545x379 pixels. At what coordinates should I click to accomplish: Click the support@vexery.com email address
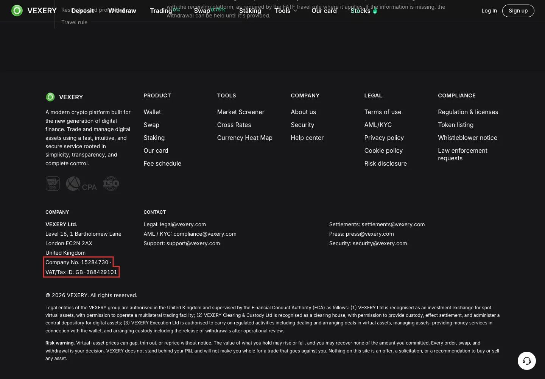193,243
